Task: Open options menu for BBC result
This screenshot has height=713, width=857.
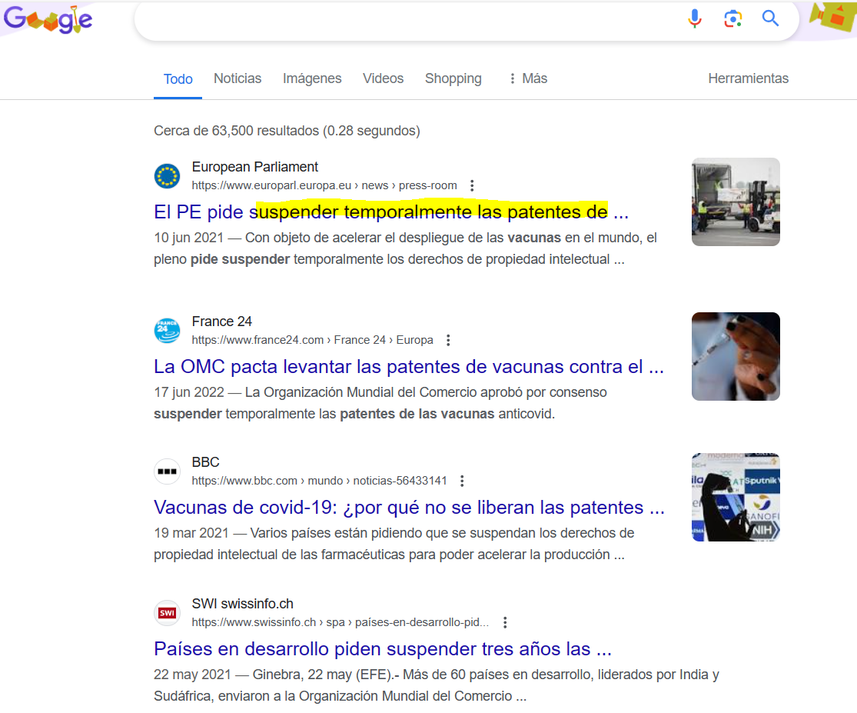Action: 463,481
